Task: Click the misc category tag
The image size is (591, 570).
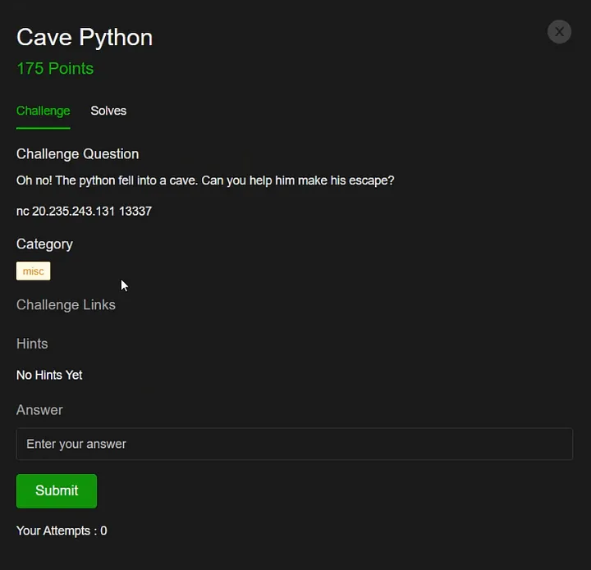Action: point(33,271)
